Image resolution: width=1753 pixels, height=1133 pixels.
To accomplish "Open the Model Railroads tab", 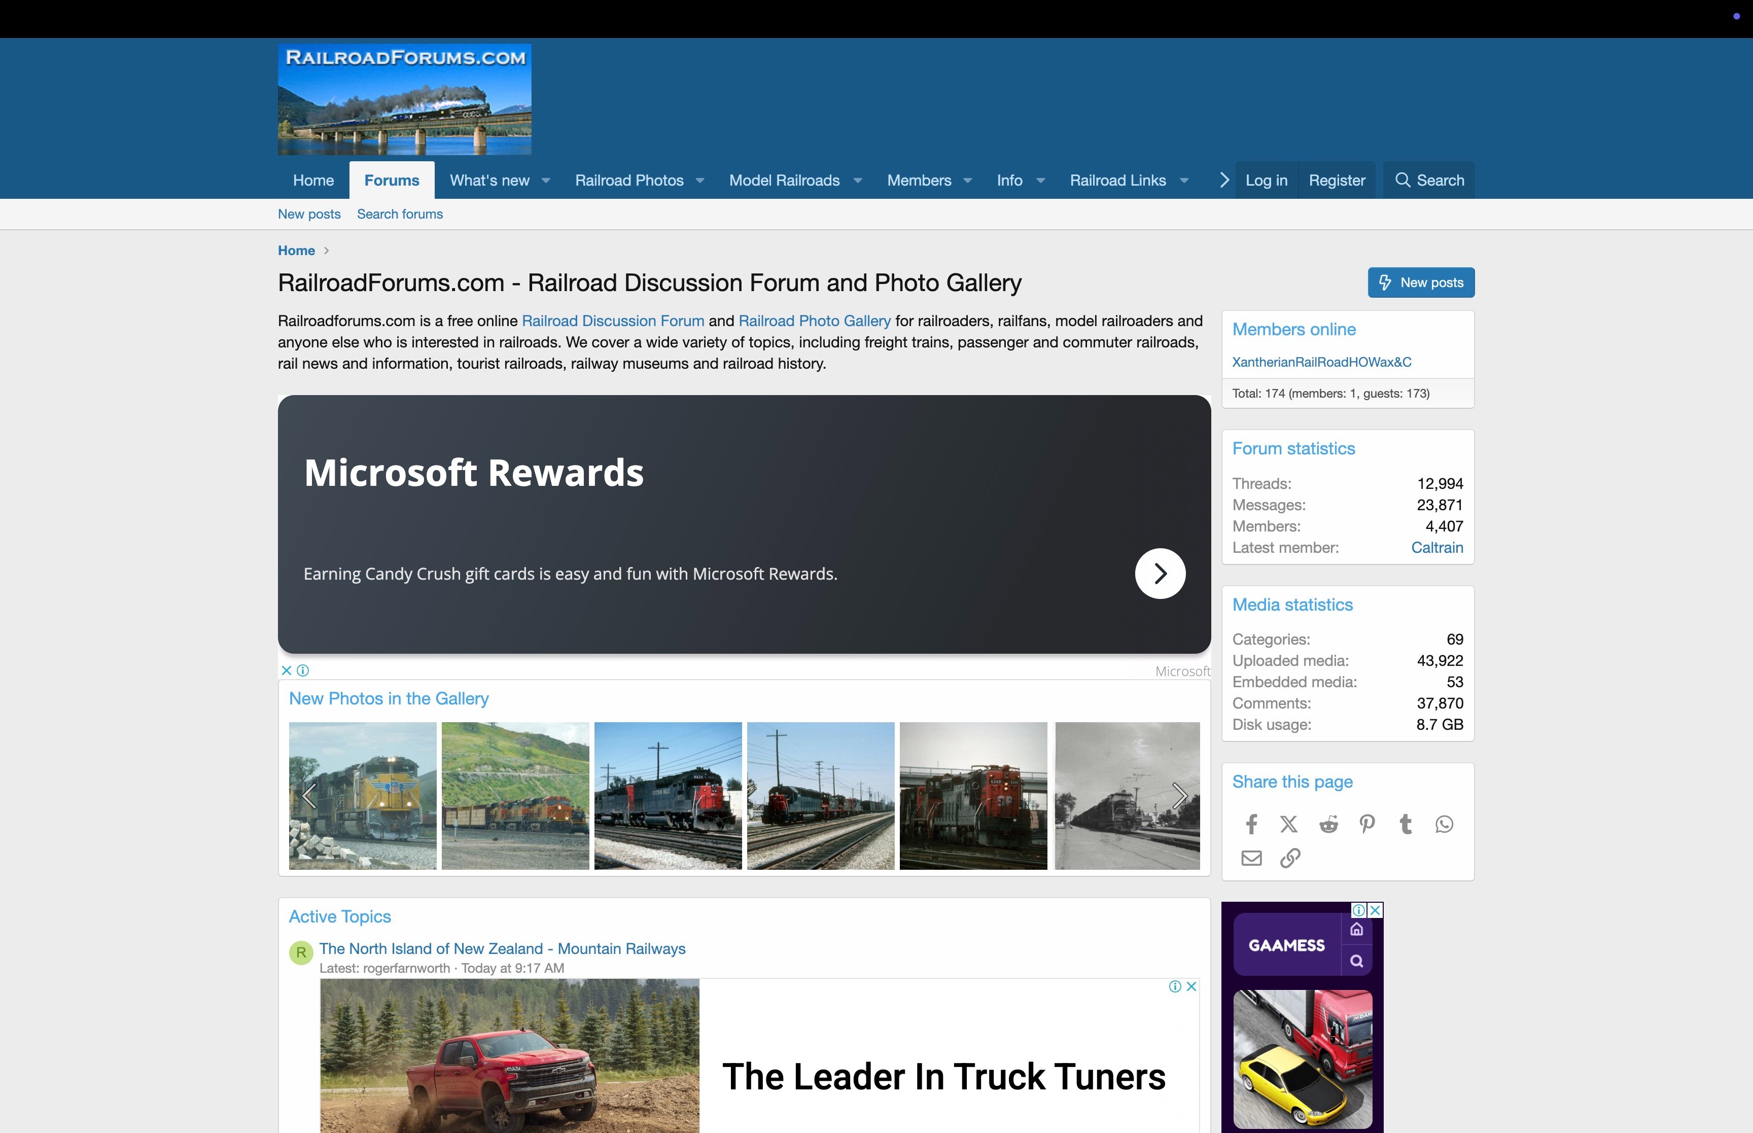I will (784, 180).
